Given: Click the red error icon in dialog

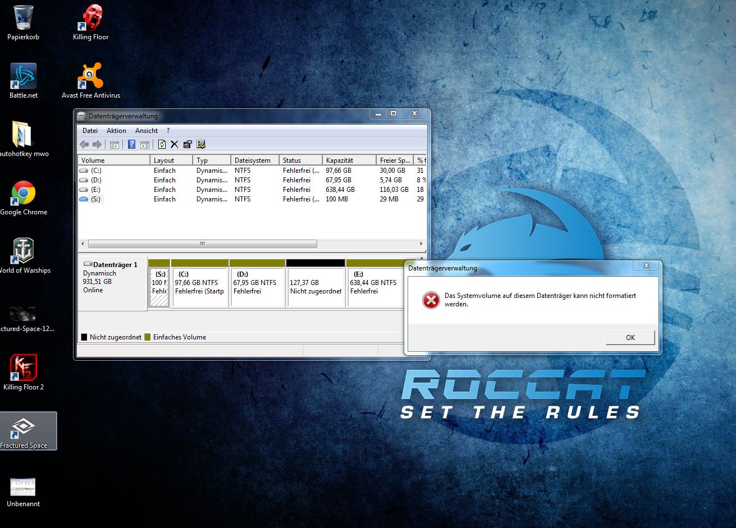Looking at the screenshot, I should pyautogui.click(x=431, y=301).
